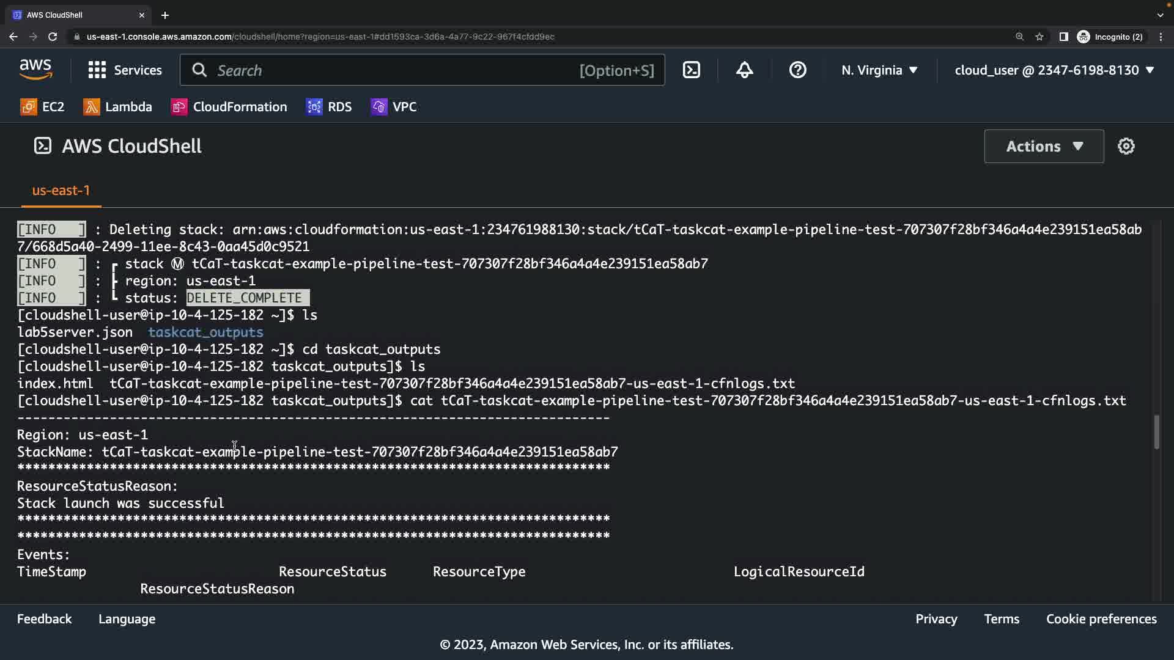Image resolution: width=1174 pixels, height=660 pixels.
Task: Select the us-east-1 terminal tab
Action: click(x=61, y=191)
